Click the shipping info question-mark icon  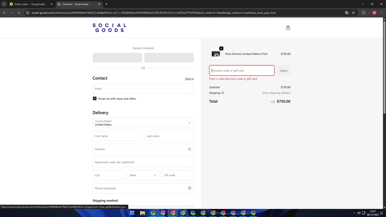click(223, 93)
